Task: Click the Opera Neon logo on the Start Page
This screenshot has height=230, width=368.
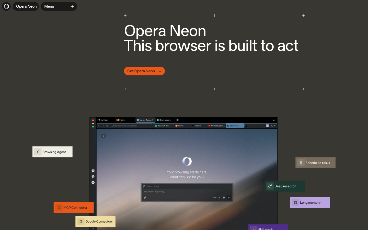Action: 187,161
